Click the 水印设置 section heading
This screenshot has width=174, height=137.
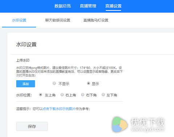pos(26,44)
